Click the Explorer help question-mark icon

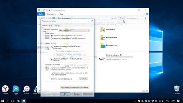click(x=147, y=14)
